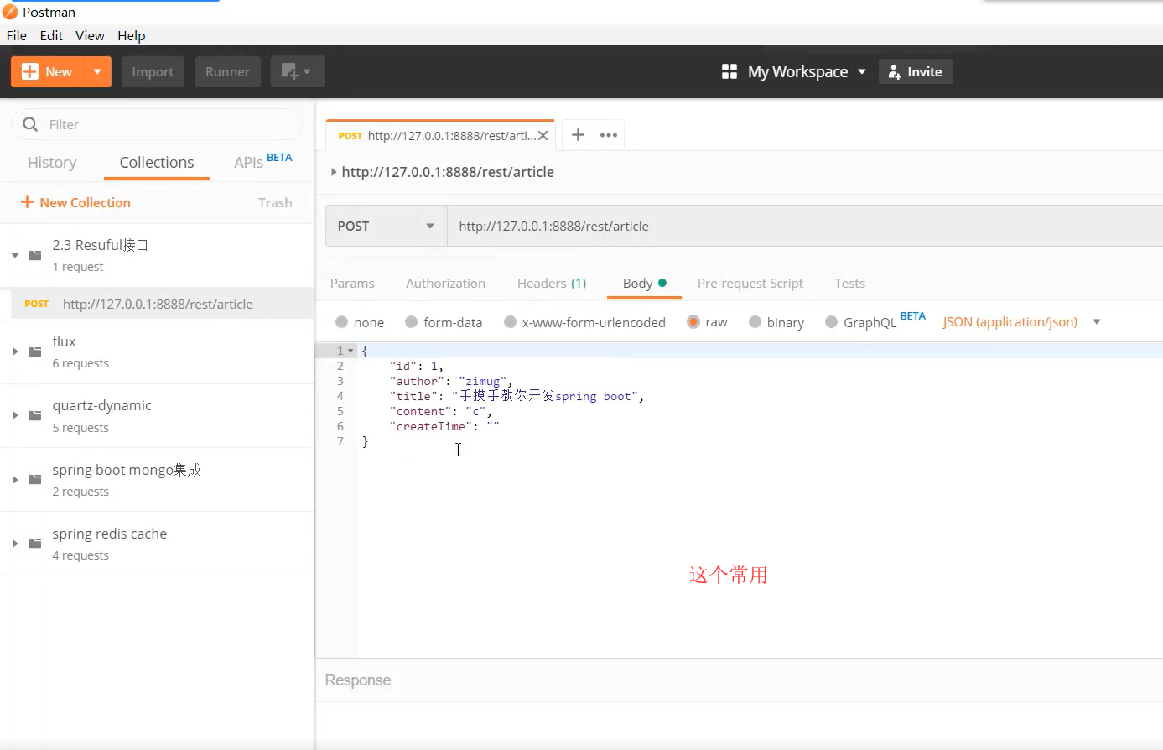Viewport: 1163px width, 750px height.
Task: Switch to the Tests tab
Action: pyautogui.click(x=849, y=284)
